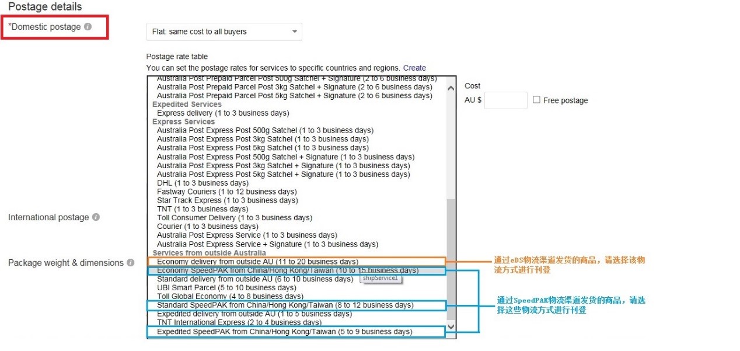Open the Flat: same cost dropdown
Image resolution: width=740 pixels, height=351 pixels.
click(x=224, y=32)
